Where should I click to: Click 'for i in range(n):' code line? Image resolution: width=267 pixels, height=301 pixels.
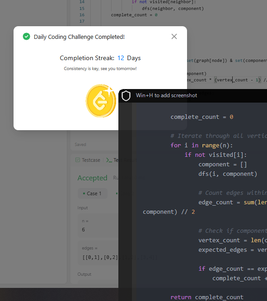point(201,146)
